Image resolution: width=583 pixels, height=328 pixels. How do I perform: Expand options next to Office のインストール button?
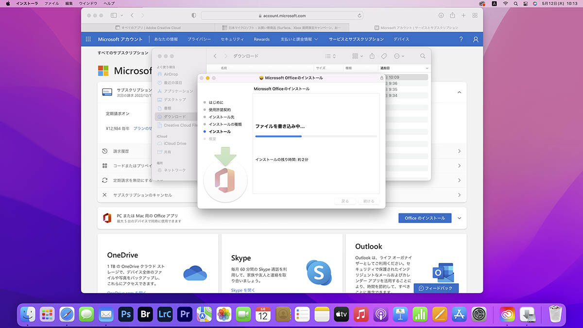[x=459, y=218]
